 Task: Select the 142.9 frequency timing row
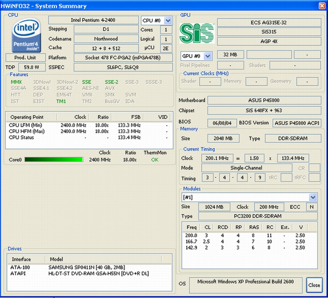coord(249,248)
